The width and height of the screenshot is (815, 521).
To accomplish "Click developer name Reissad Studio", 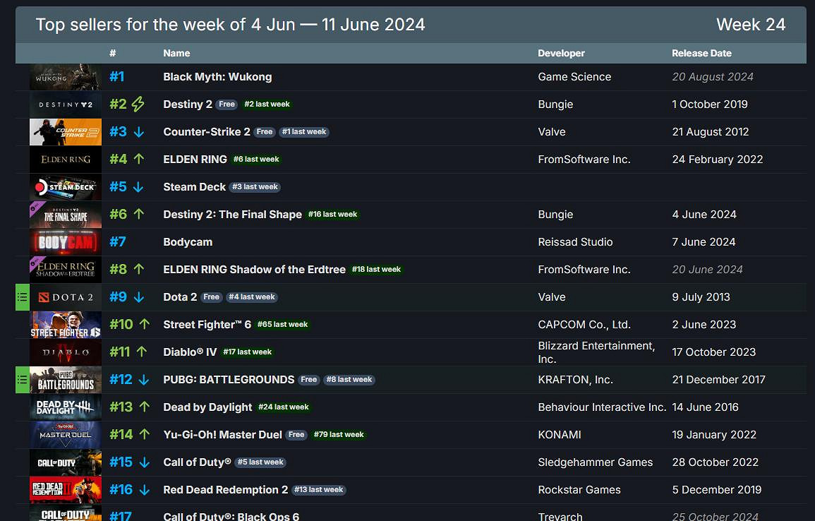I will point(575,242).
